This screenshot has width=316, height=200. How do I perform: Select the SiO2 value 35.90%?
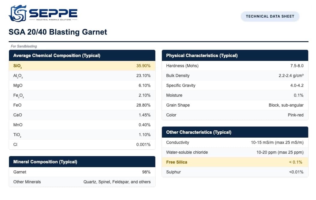[143, 66]
